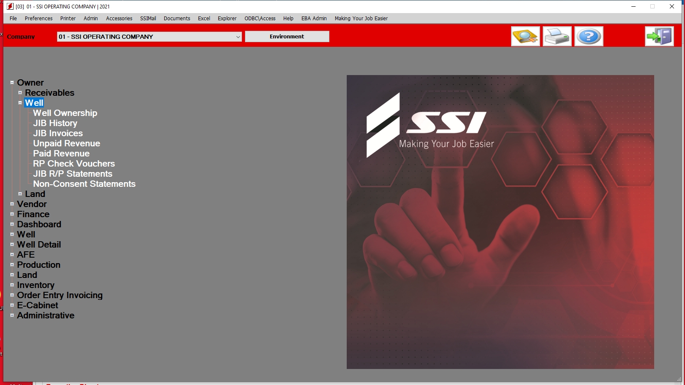The width and height of the screenshot is (685, 385).
Task: Open the Explorer menu
Action: click(227, 19)
